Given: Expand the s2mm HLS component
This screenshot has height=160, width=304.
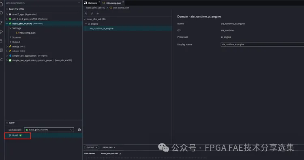Looking at the screenshot, I should [x=7, y=51].
